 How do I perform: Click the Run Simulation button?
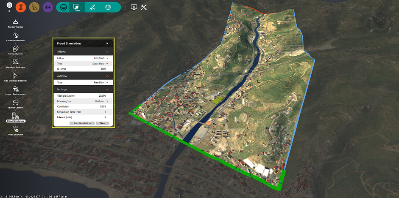82,123
